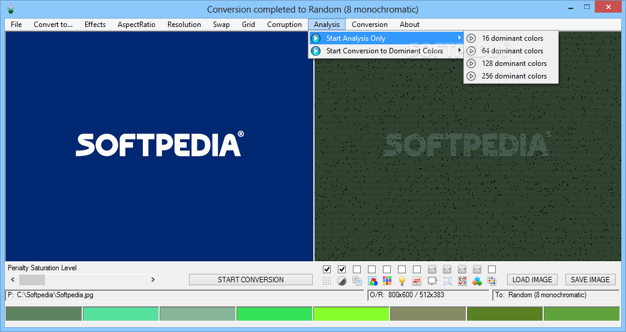
Task: Click the blue square with corner handles icon
Action: pyautogui.click(x=447, y=281)
